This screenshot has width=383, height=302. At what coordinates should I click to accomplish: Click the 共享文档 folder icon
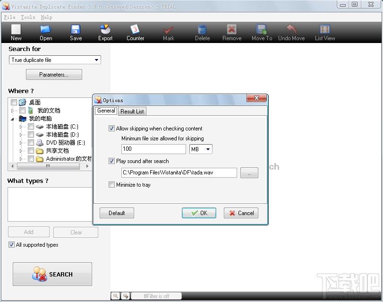click(x=39, y=151)
